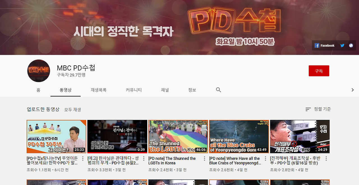Screen dimensions: 359x185
Task: Click the red 구독 subscribe button
Action: pyautogui.click(x=319, y=71)
